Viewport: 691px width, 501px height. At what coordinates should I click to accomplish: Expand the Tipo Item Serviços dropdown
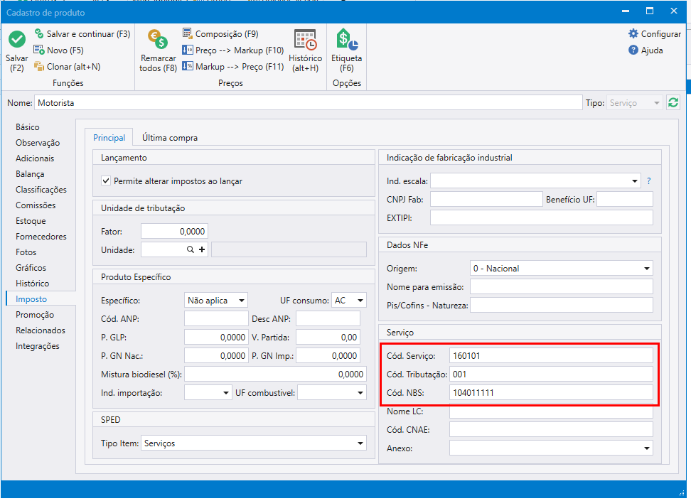coord(360,443)
